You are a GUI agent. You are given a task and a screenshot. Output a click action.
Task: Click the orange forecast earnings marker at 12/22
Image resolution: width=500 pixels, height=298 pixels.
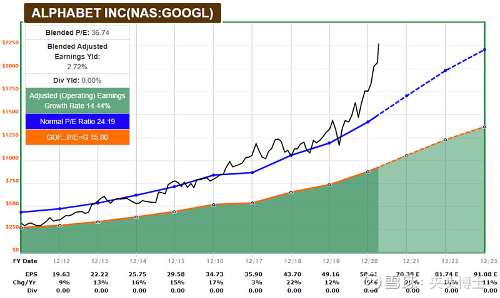click(x=446, y=140)
